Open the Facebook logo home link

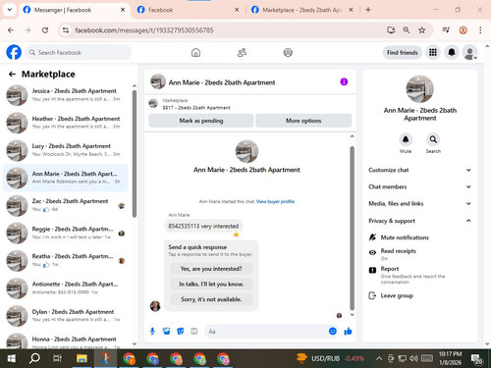pos(14,52)
